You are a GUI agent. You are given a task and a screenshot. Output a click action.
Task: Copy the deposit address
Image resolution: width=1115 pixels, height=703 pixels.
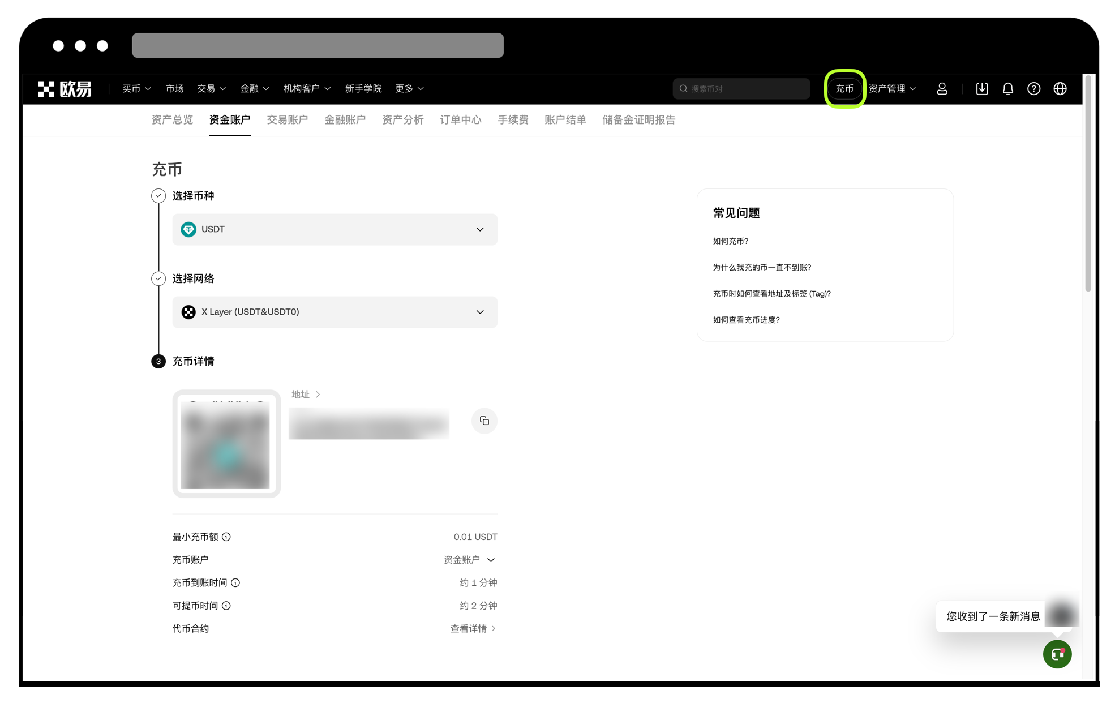pyautogui.click(x=484, y=421)
